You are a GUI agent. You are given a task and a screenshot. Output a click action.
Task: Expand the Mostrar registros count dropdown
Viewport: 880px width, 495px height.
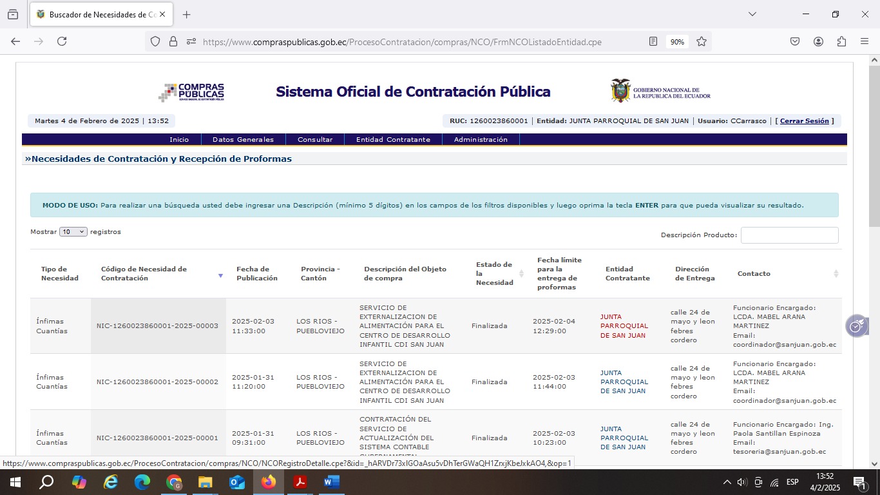coord(73,232)
